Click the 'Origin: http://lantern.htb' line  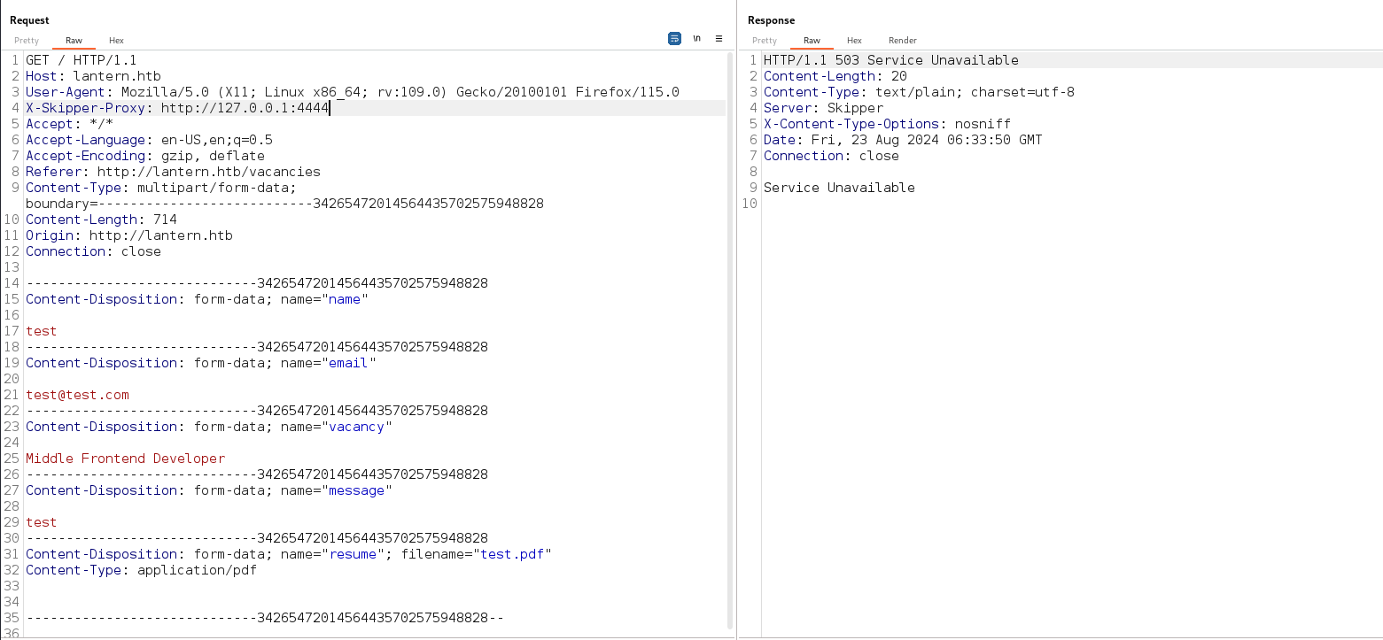click(x=129, y=235)
